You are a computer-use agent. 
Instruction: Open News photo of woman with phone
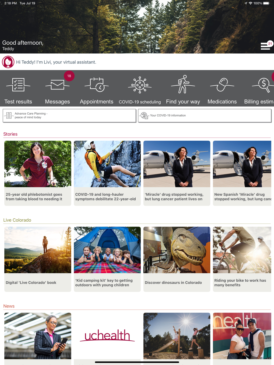point(38,336)
